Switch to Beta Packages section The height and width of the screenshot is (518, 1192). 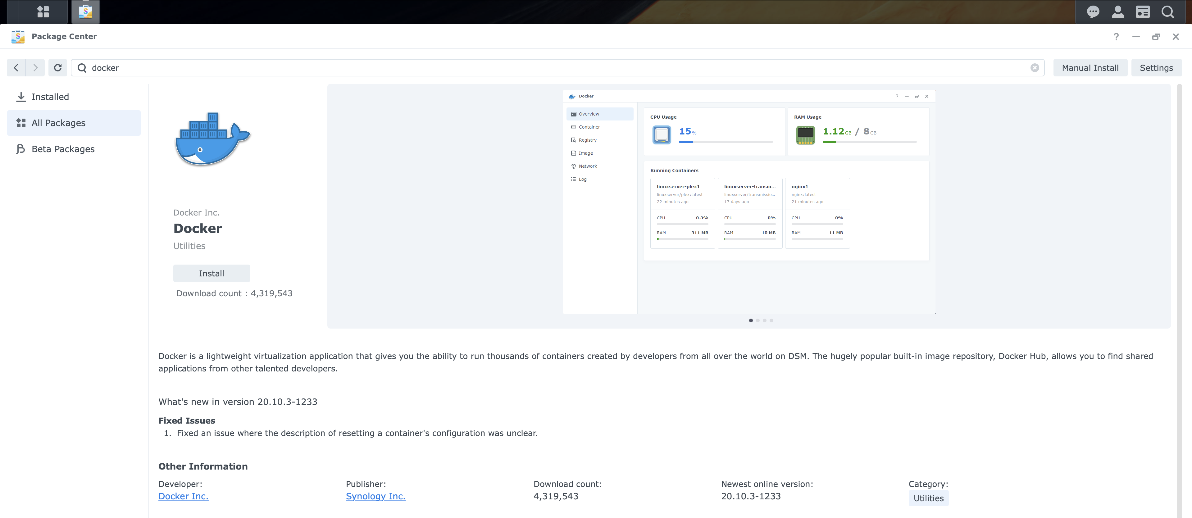(x=62, y=149)
